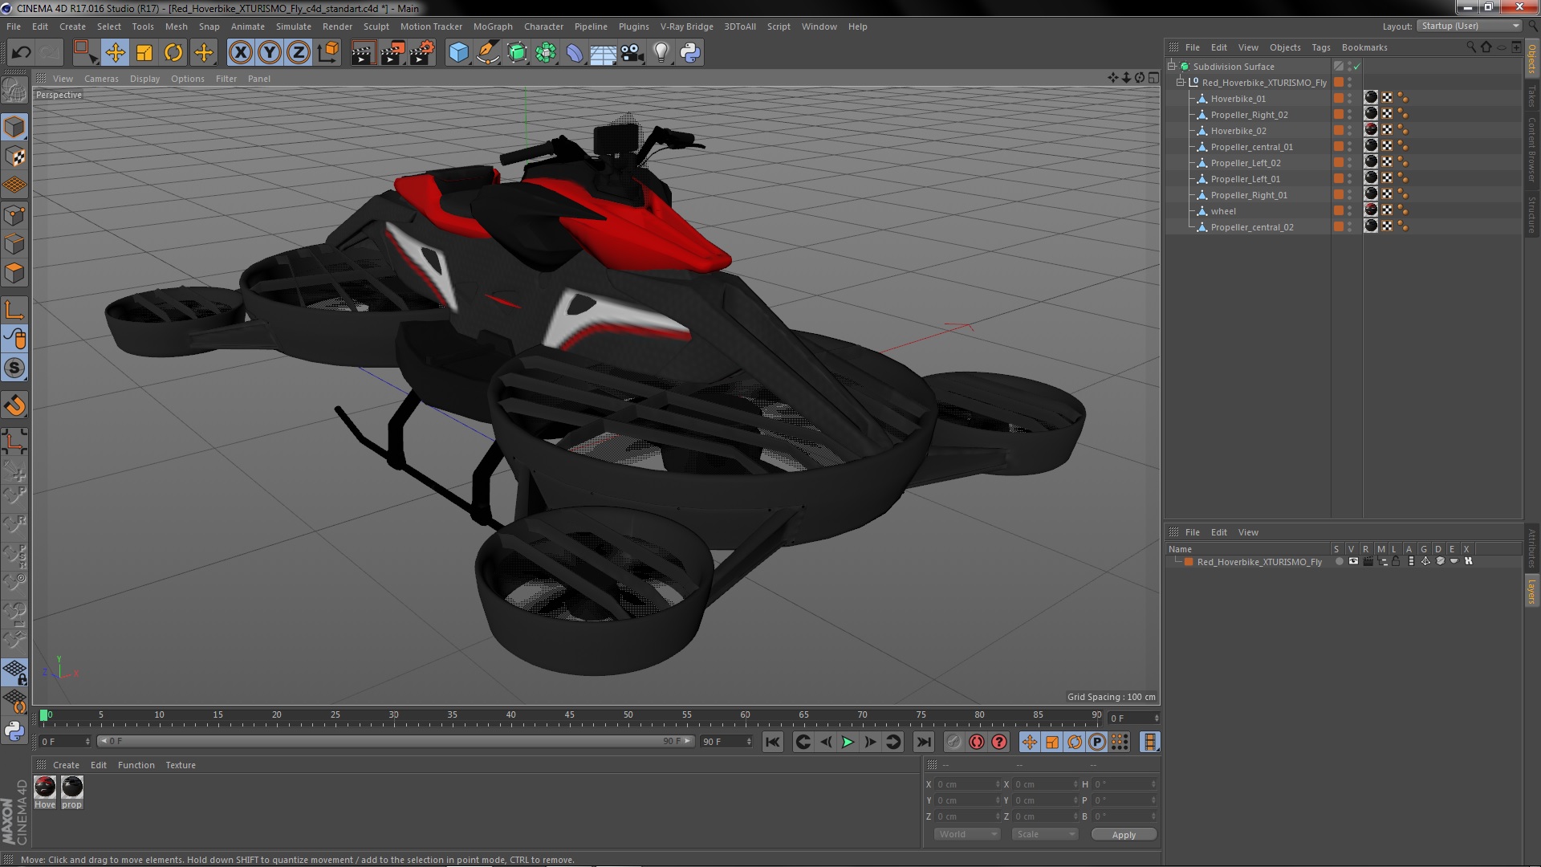This screenshot has width=1541, height=867.
Task: Open the V-Ray Bridge menu
Action: tap(686, 26)
